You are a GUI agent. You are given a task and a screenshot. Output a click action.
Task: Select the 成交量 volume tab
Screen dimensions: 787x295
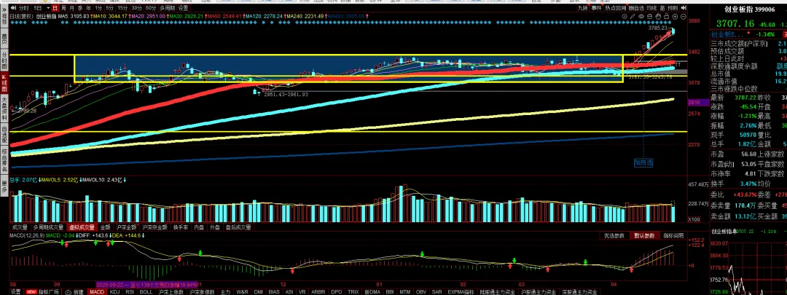(20, 227)
